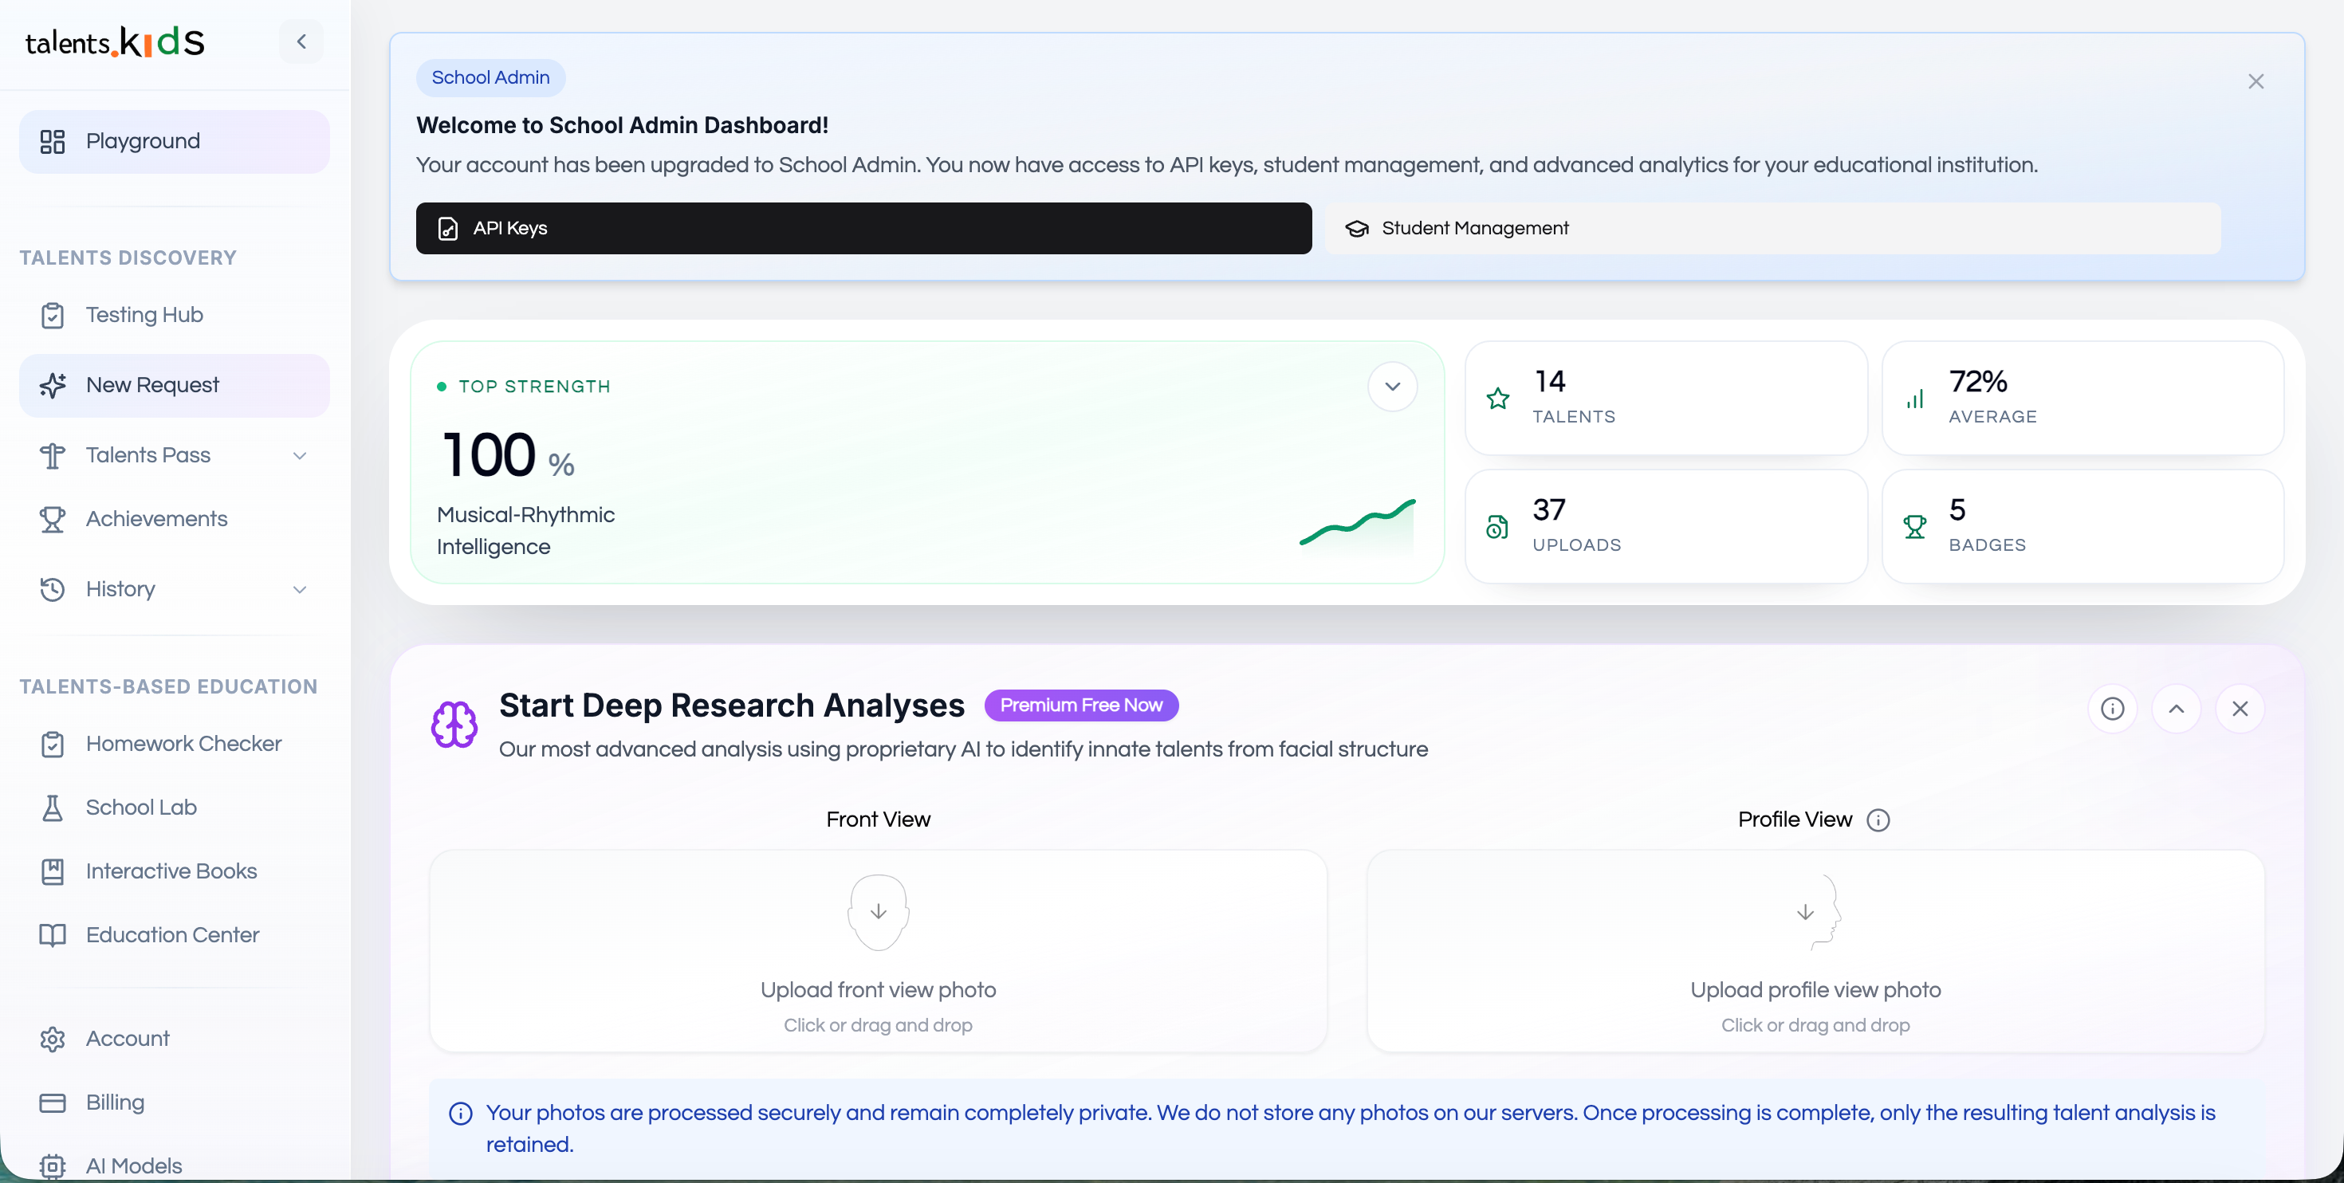Open the Testing Hub page
This screenshot has height=1183, width=2344.
pyautogui.click(x=174, y=315)
